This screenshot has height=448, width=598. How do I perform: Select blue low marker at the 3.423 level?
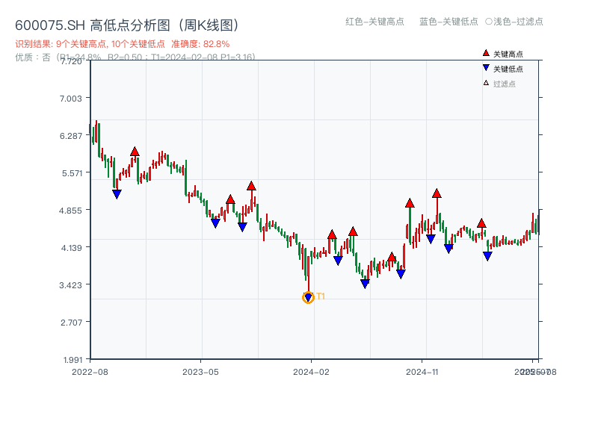[365, 284]
